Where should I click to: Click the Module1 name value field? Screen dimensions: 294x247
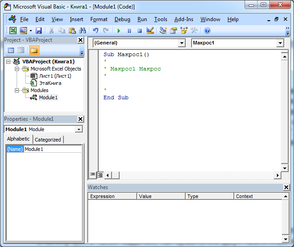tap(53, 149)
